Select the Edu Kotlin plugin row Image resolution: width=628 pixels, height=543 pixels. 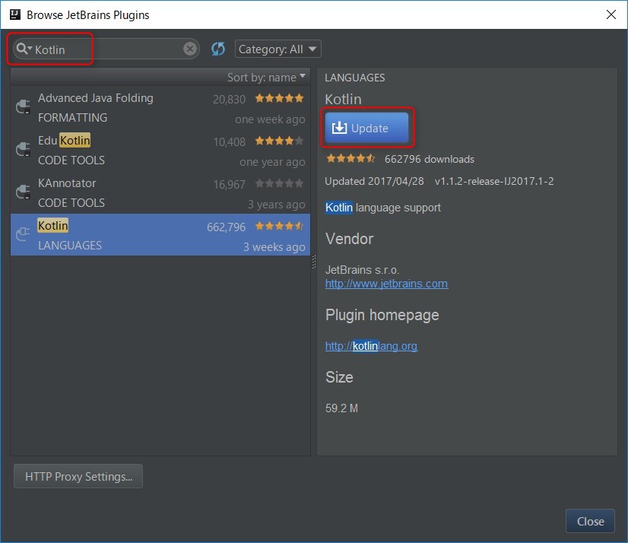click(x=160, y=151)
